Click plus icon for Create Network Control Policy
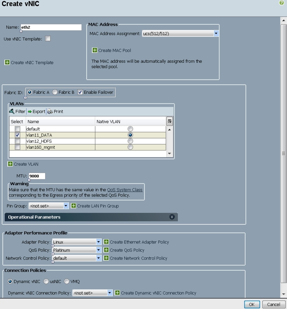The height and width of the screenshot is (309, 287). [x=106, y=258]
